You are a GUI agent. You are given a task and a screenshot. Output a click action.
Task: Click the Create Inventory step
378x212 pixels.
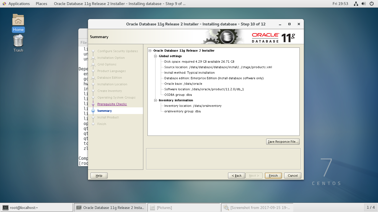pos(110,91)
